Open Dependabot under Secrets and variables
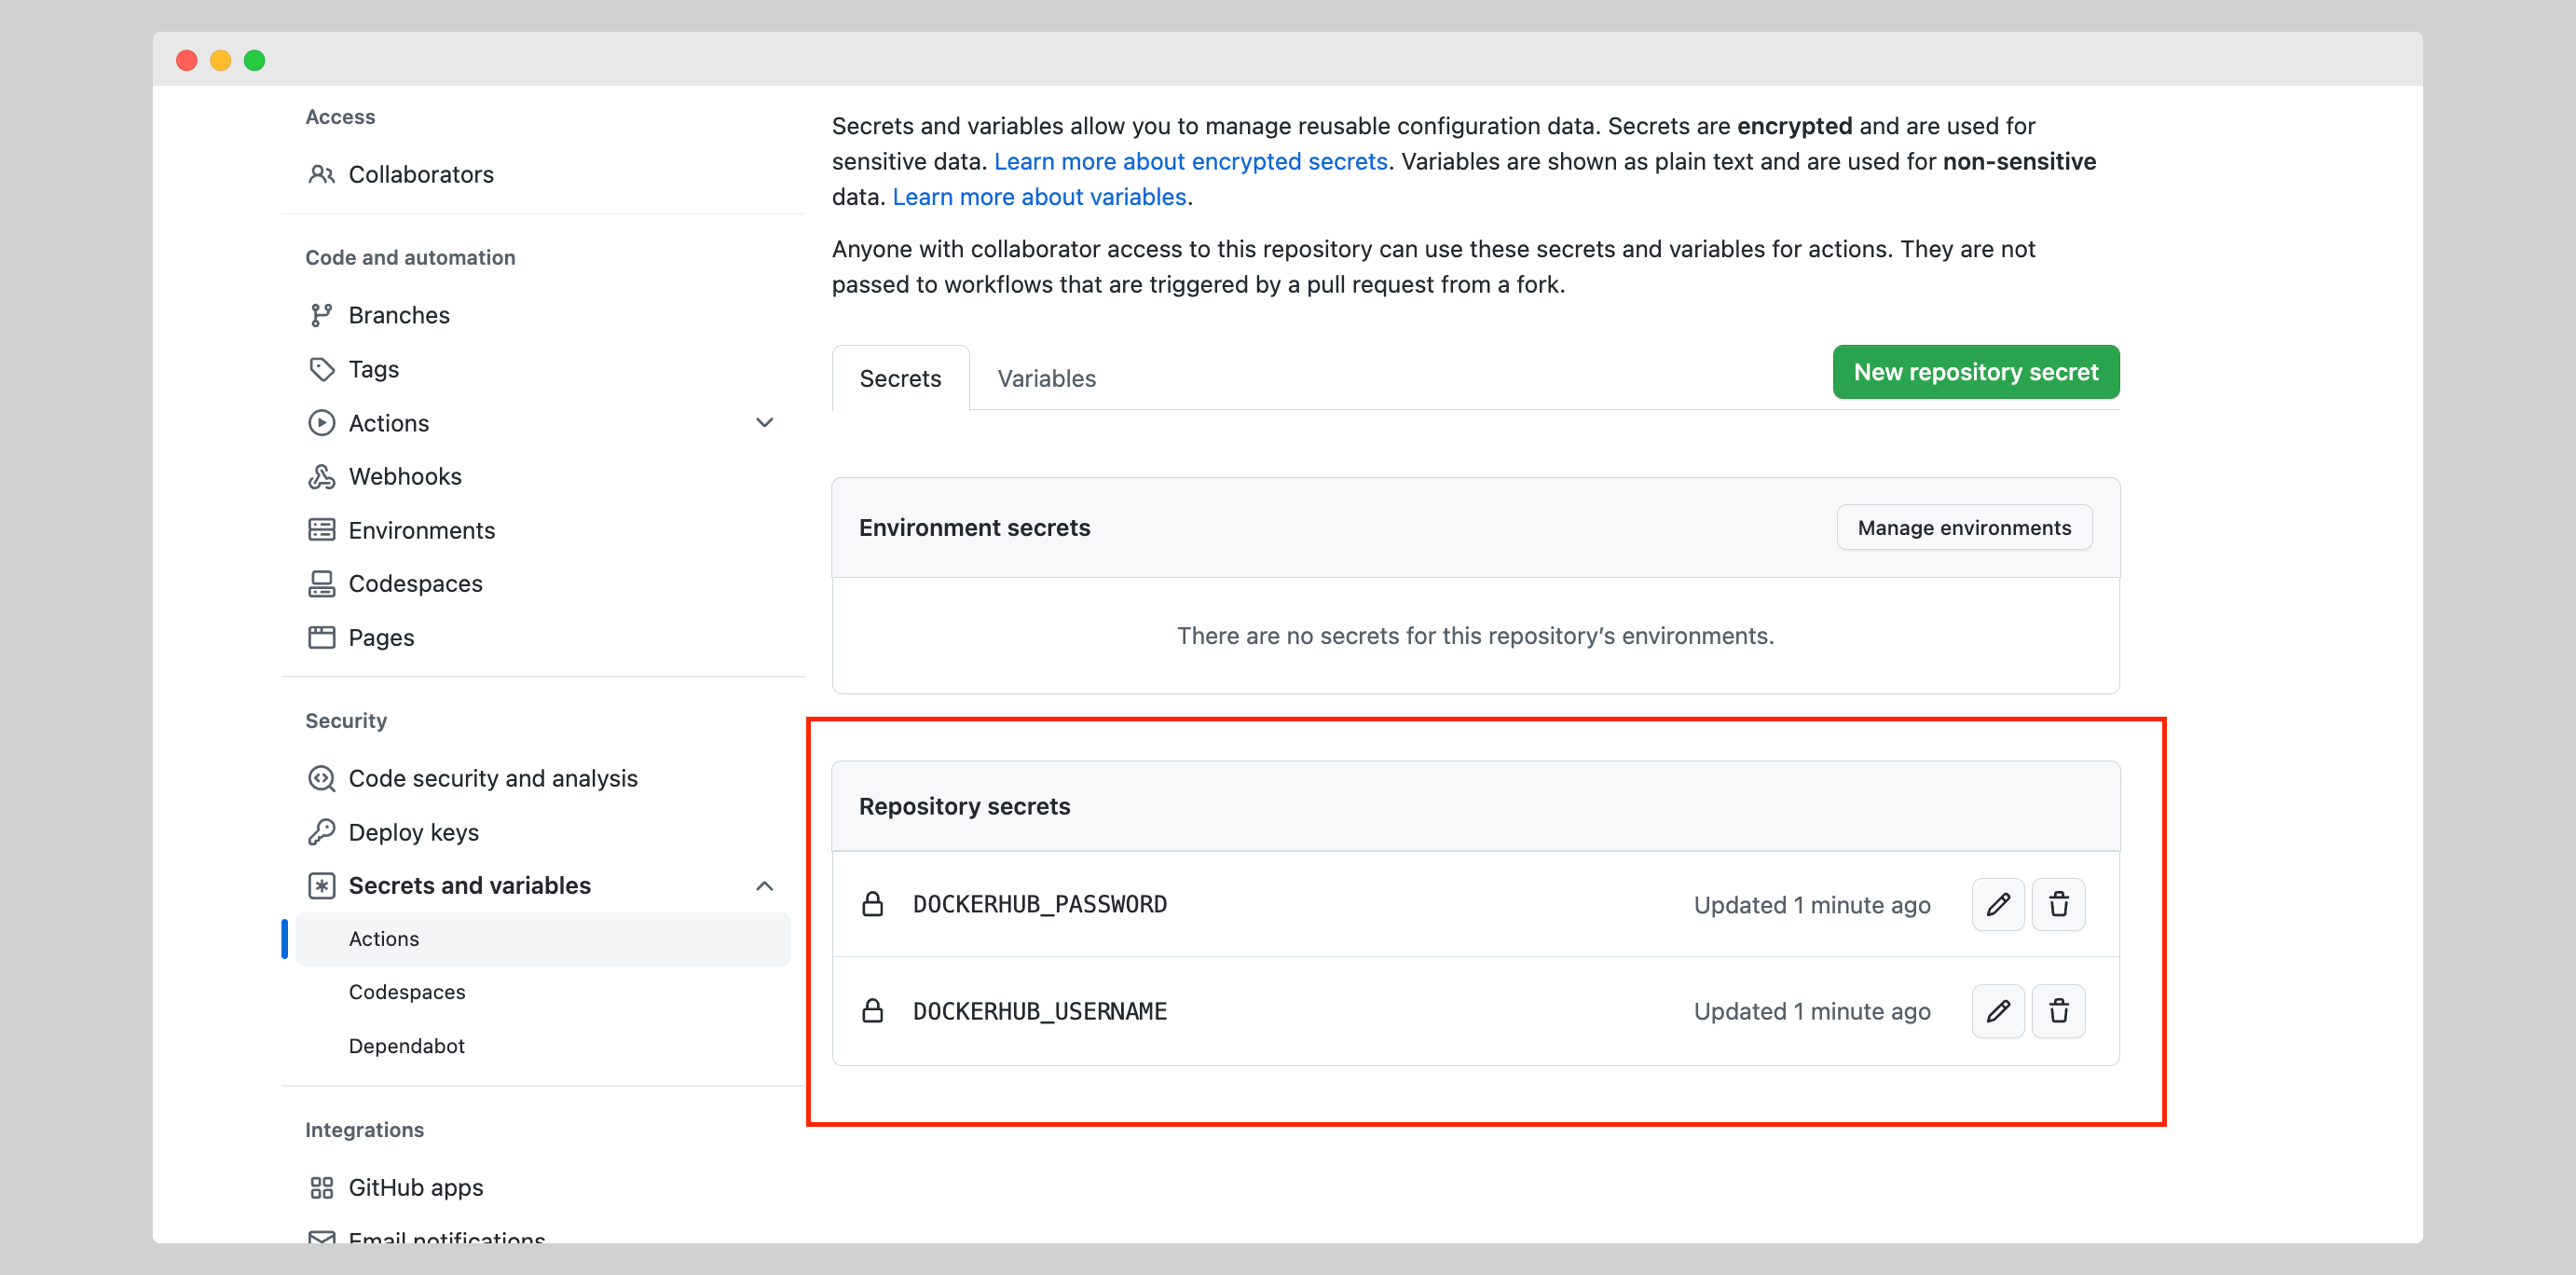The width and height of the screenshot is (2576, 1275). [x=406, y=1046]
